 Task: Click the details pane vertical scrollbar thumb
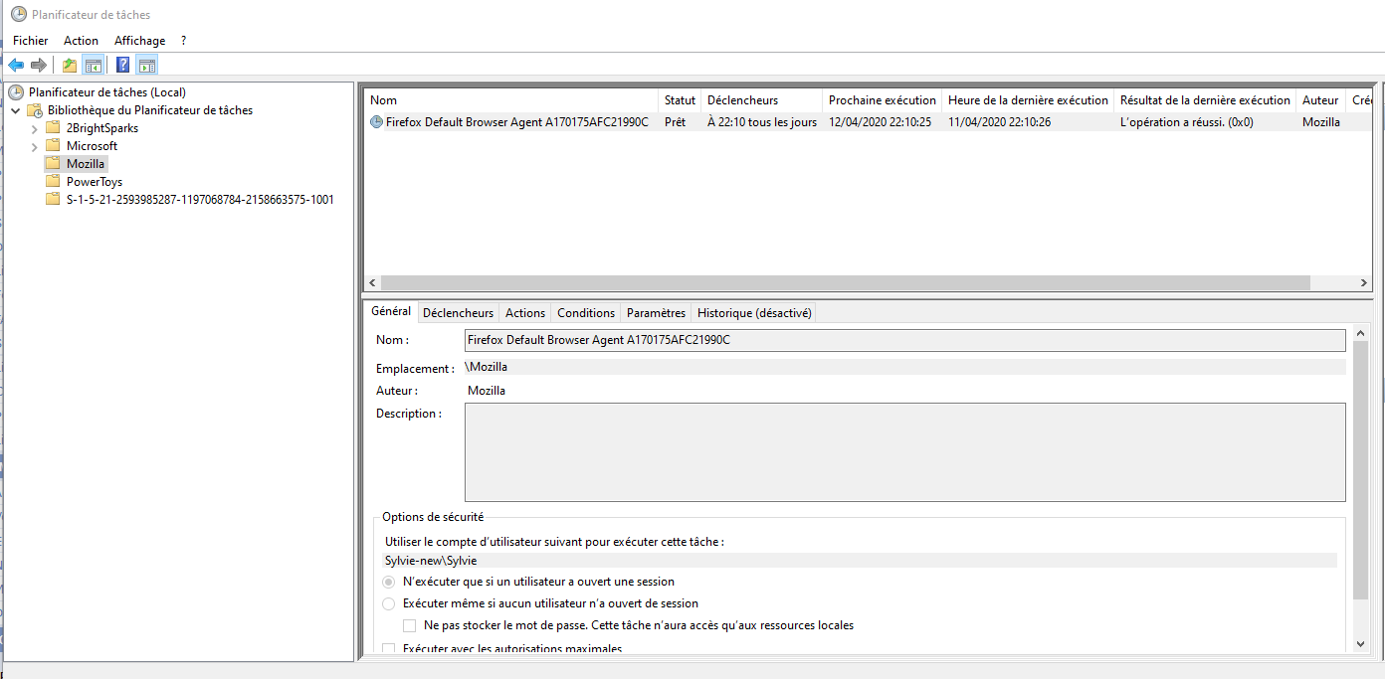[1361, 469]
